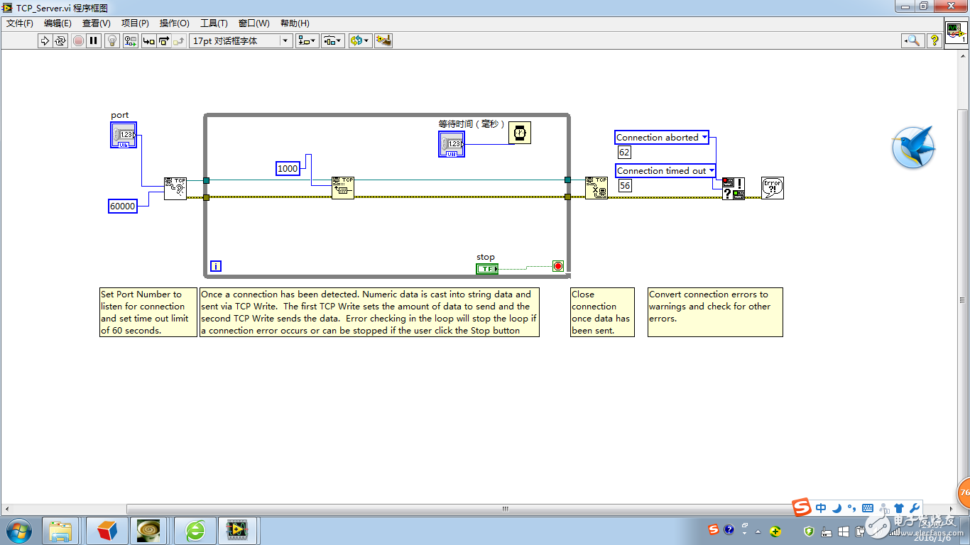
Task: Click the 1000 numeric constant
Action: 288,168
